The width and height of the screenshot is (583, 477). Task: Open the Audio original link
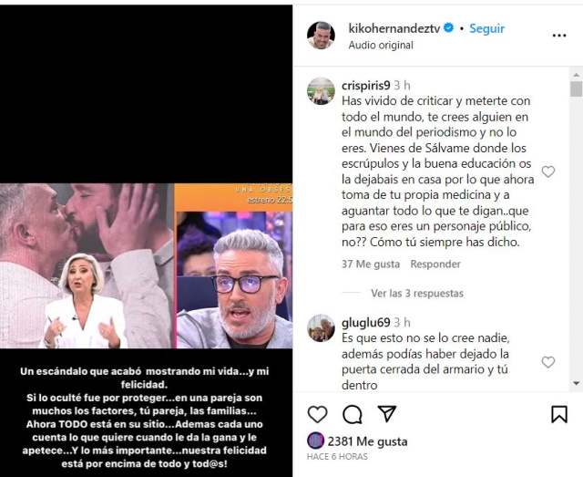(381, 45)
